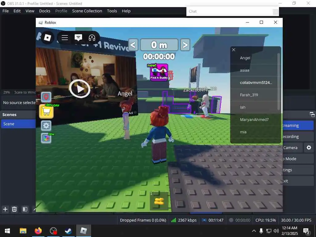Screen dimensions: 316x237
Task: Click the Roblox taskbar icon
Action: [x=83, y=231]
